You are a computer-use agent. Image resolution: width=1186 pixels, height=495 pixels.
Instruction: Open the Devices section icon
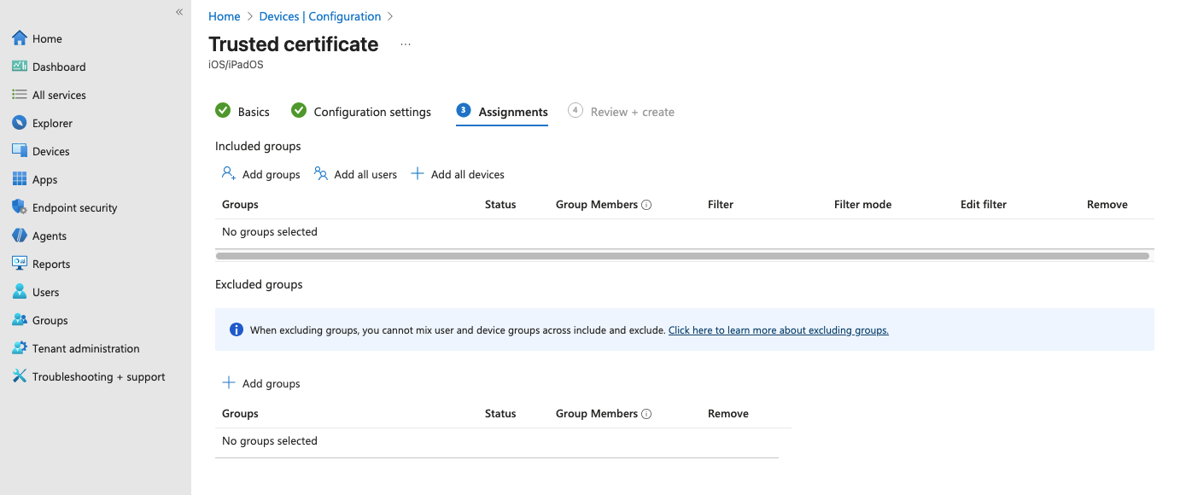click(19, 150)
